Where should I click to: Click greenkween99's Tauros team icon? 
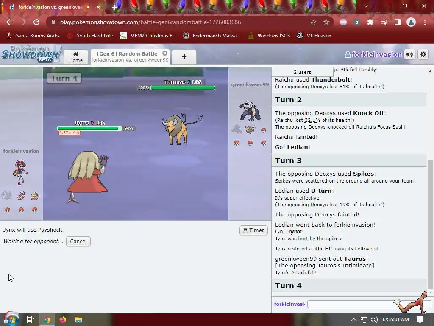[x=250, y=129]
